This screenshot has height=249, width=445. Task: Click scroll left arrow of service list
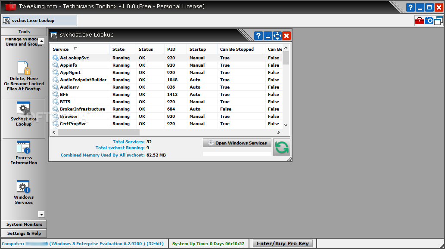point(54,132)
